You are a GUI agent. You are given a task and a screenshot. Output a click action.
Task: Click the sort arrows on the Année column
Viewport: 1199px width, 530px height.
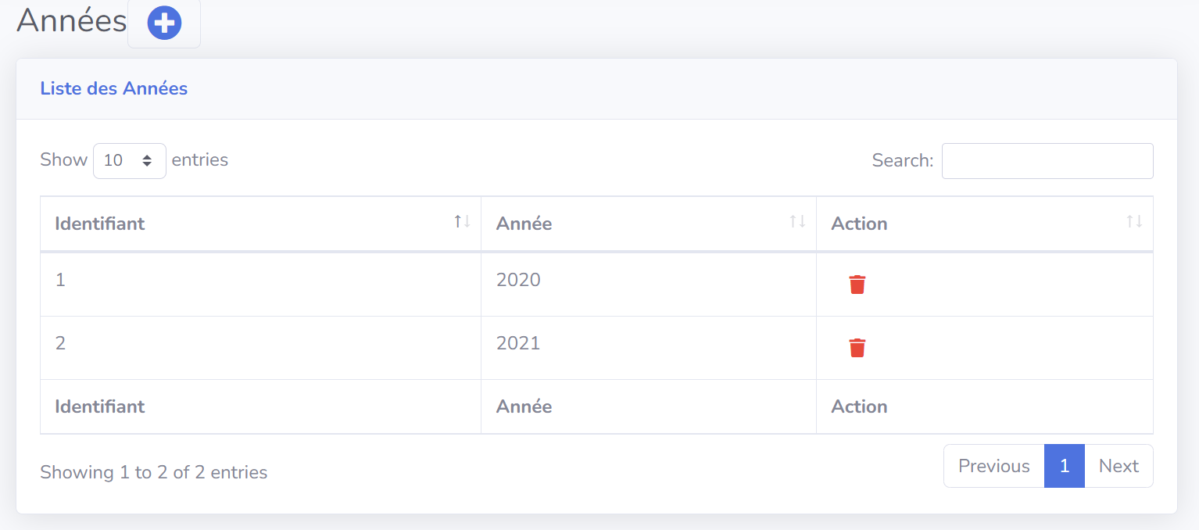(x=798, y=222)
